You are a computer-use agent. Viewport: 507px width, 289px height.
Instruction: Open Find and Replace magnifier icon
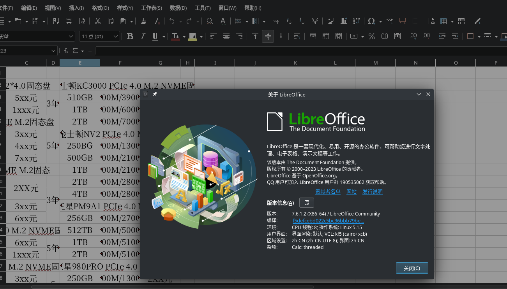(x=210, y=21)
